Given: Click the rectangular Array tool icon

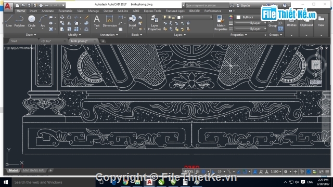Looking at the screenshot, I should (76, 29).
